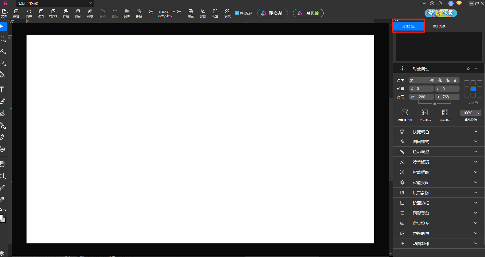Click the 铺满画布 fill canvas icon
Image resolution: width=485 pixels, height=257 pixels.
pos(445,113)
